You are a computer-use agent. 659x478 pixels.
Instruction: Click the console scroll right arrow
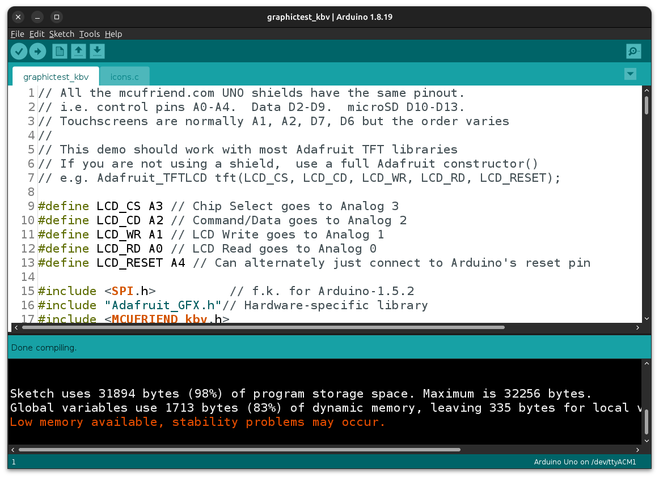pos(637,450)
